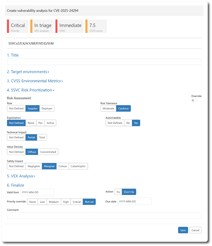Click the Due date field

pos(134,201)
